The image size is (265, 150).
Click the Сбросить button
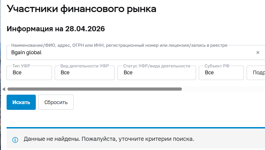click(x=56, y=102)
